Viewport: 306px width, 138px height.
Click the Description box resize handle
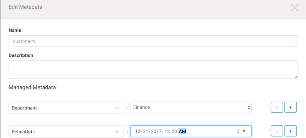click(296, 77)
